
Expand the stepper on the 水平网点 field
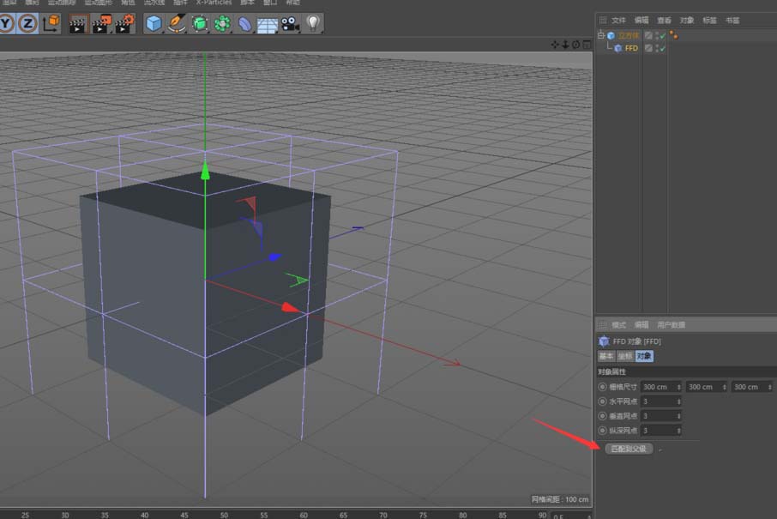(678, 401)
